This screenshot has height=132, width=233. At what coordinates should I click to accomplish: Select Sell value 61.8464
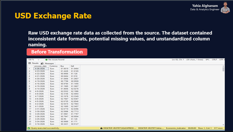coord(75,69)
